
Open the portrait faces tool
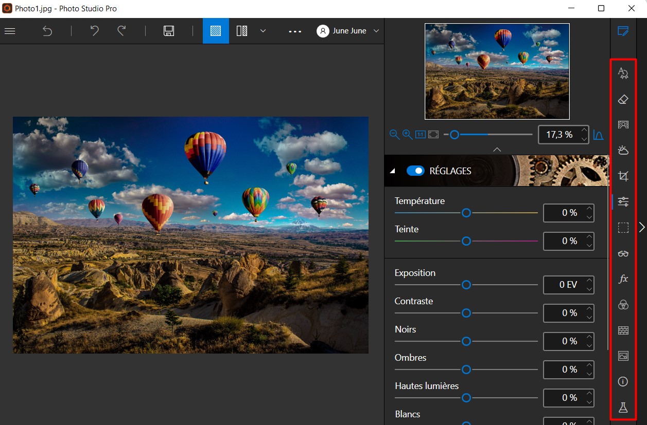(623, 124)
